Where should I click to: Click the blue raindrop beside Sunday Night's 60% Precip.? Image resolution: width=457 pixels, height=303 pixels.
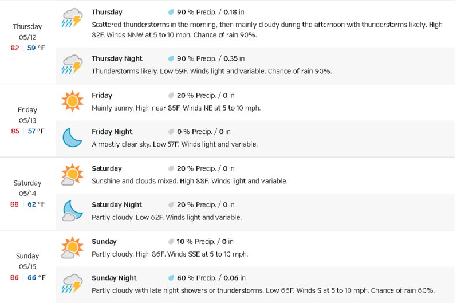(x=171, y=278)
